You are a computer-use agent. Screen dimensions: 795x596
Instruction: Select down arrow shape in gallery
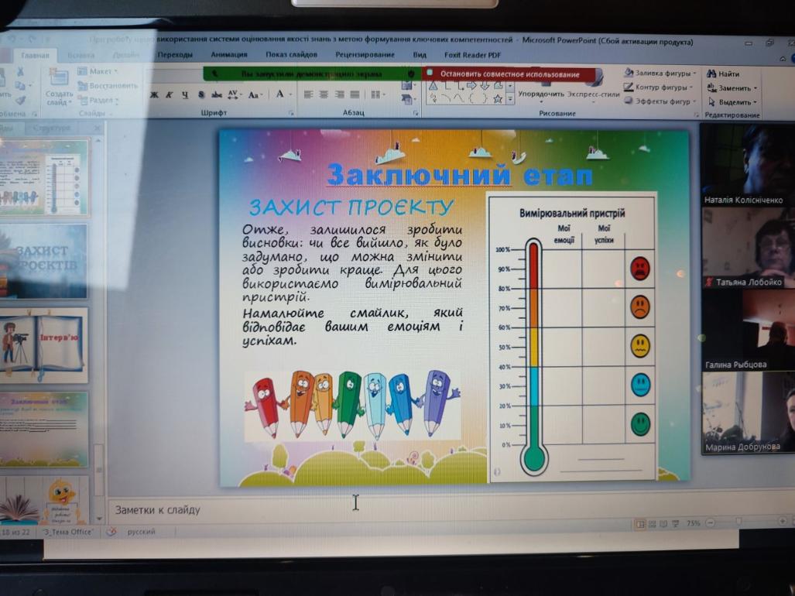click(x=485, y=86)
